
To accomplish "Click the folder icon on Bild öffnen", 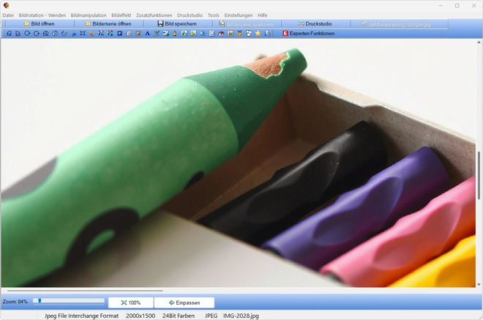I will pyautogui.click(x=26, y=24).
